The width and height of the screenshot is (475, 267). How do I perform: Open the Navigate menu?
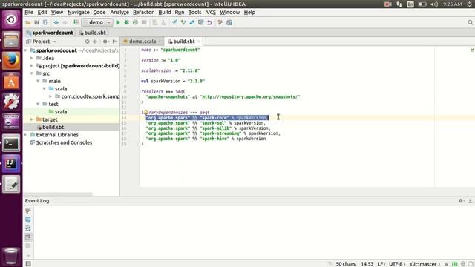click(x=79, y=13)
